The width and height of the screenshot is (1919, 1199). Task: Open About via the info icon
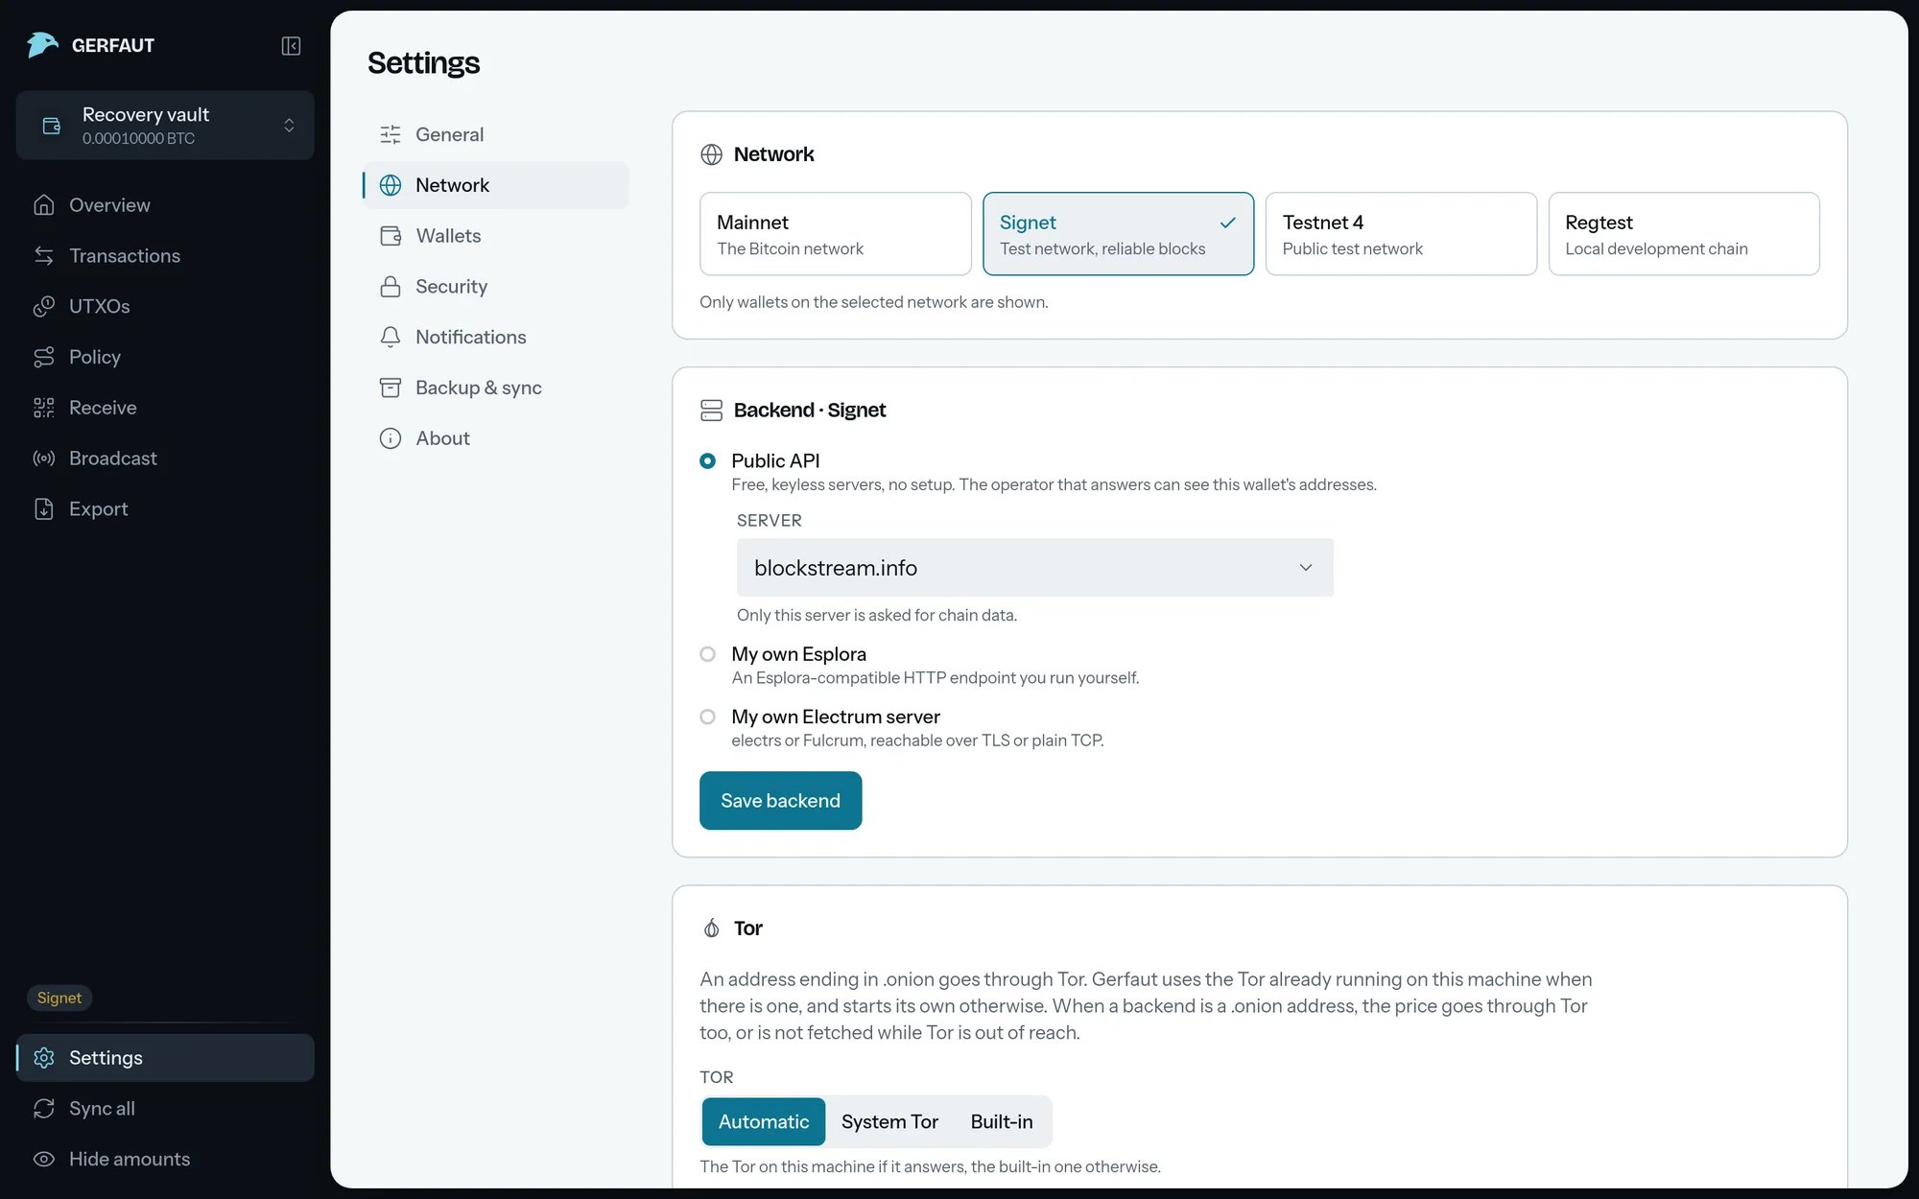(x=391, y=438)
